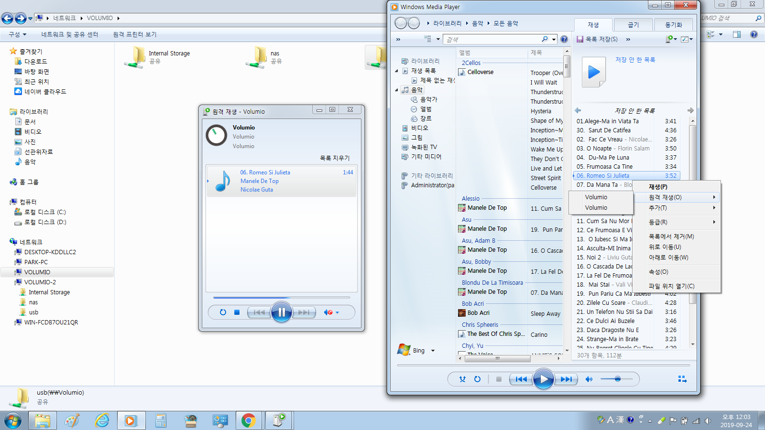Select first Volumio device in submenu
The width and height of the screenshot is (765, 430).
(601, 197)
